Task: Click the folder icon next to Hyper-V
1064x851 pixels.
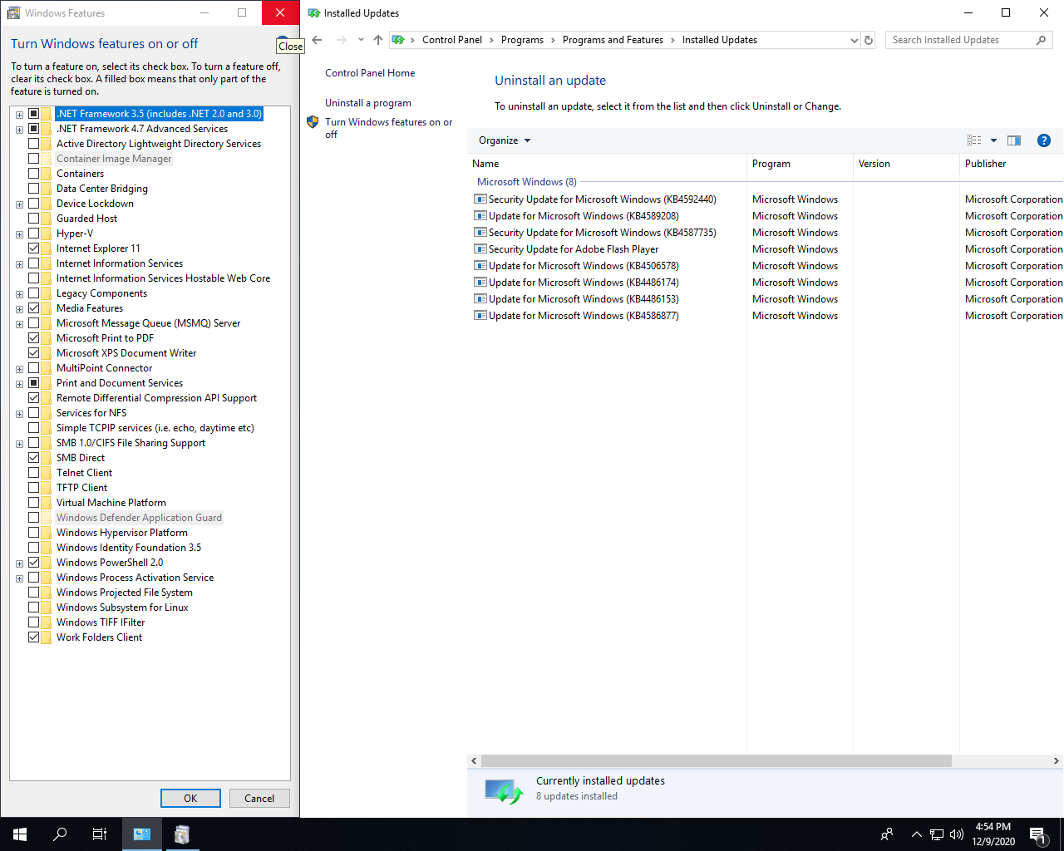Action: [x=47, y=234]
